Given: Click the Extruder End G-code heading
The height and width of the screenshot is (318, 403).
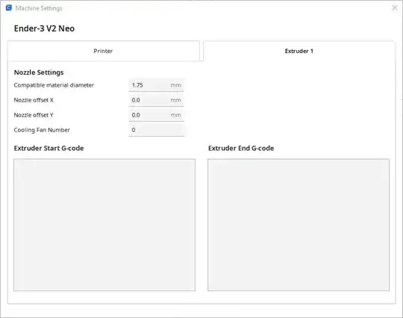Looking at the screenshot, I should 241,148.
